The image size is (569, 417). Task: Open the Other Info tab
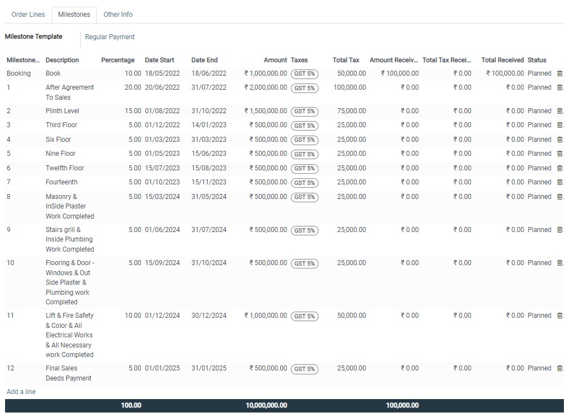118,15
